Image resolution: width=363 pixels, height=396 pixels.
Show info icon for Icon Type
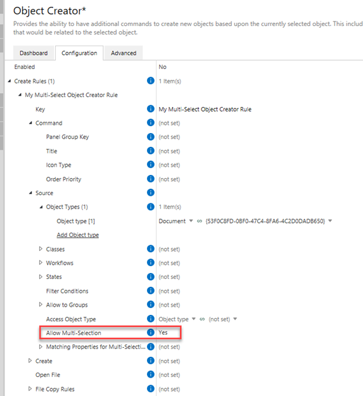150,165
